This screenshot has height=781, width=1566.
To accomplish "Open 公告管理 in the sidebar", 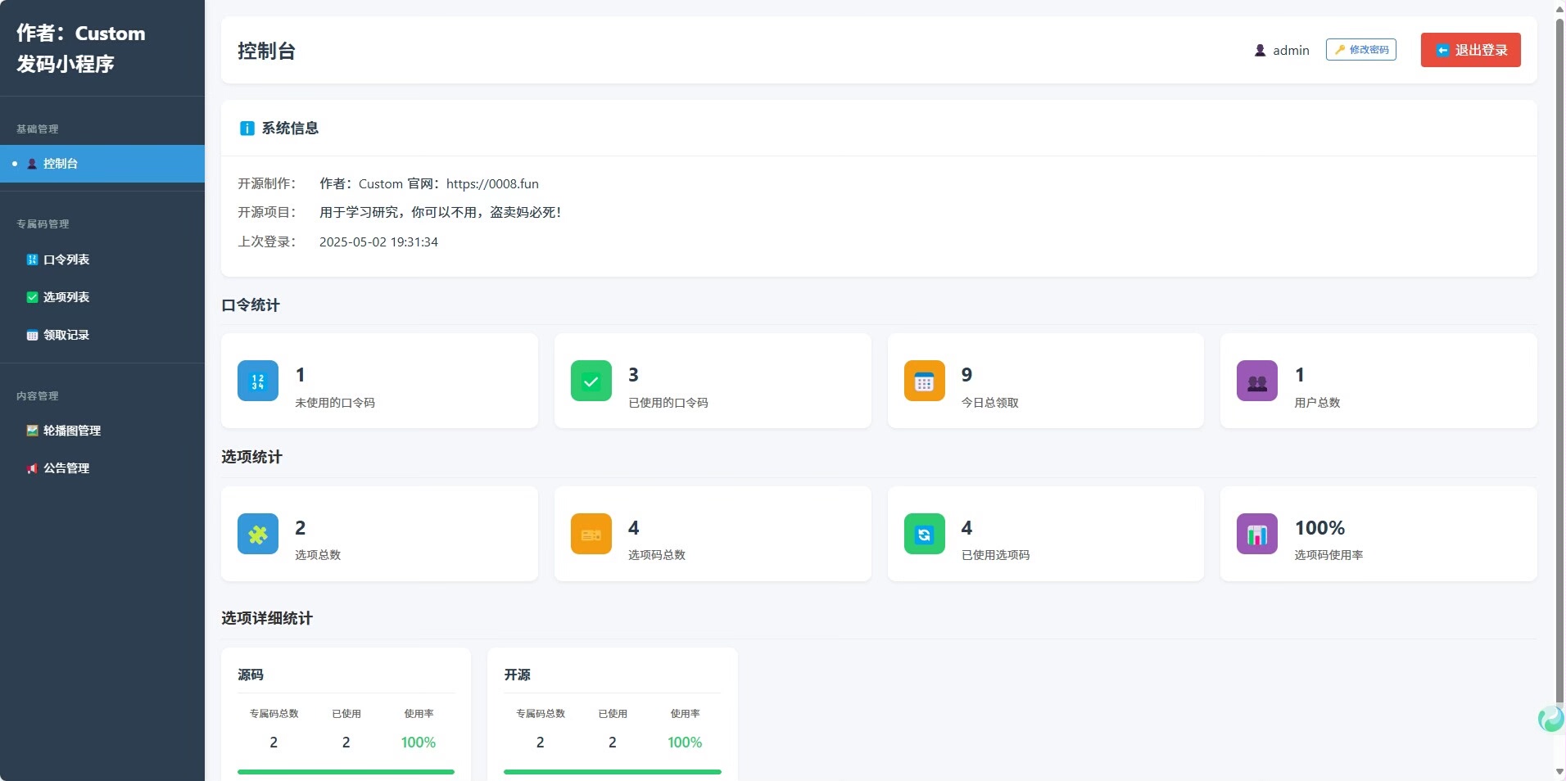I will pyautogui.click(x=66, y=468).
